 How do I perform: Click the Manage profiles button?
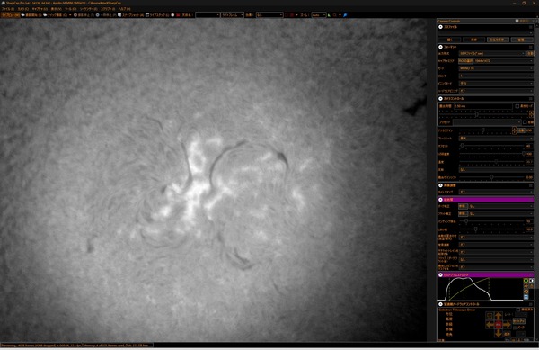click(x=521, y=40)
